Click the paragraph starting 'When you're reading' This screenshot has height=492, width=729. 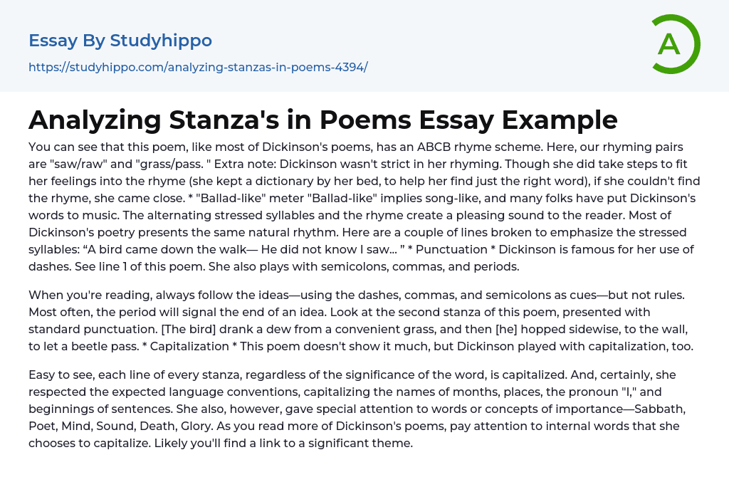coord(364,320)
